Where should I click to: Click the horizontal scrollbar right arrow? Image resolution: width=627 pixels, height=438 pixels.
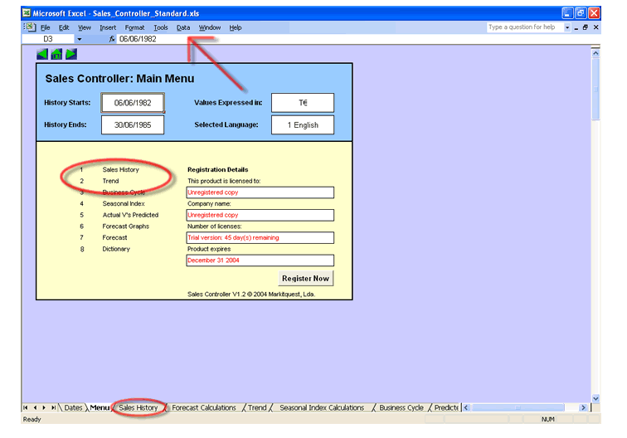tap(583, 407)
